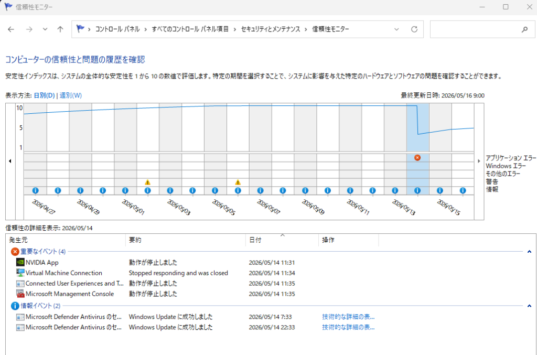Open 技術的な詳細 link for the 7:33 update

(348, 317)
